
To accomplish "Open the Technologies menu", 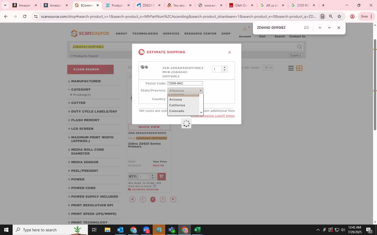I will coord(145,34).
